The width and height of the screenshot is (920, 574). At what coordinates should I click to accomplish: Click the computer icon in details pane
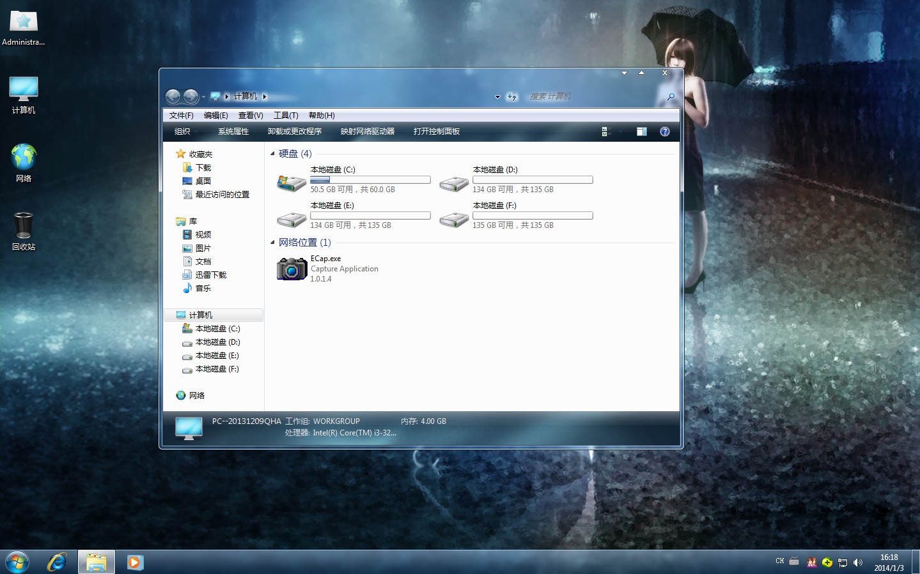[x=189, y=428]
